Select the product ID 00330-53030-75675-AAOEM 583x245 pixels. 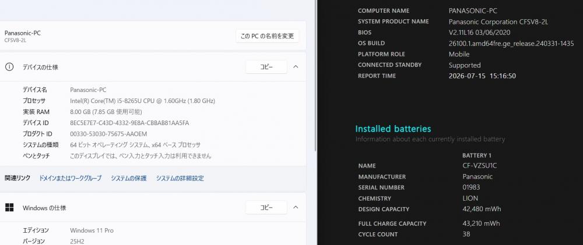108,134
